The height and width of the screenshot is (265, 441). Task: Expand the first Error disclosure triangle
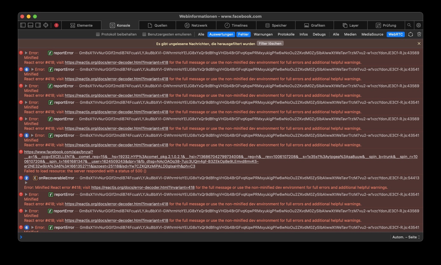[x=26, y=53]
